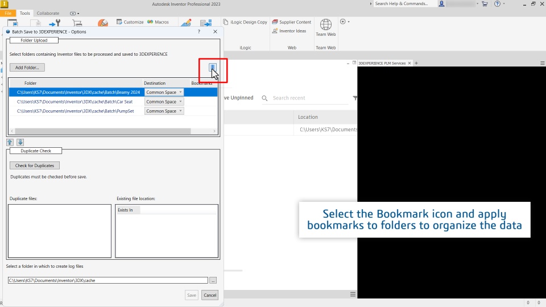The height and width of the screenshot is (307, 546).
Task: Click the Bookmark icon in the dialog
Action: pyautogui.click(x=212, y=68)
